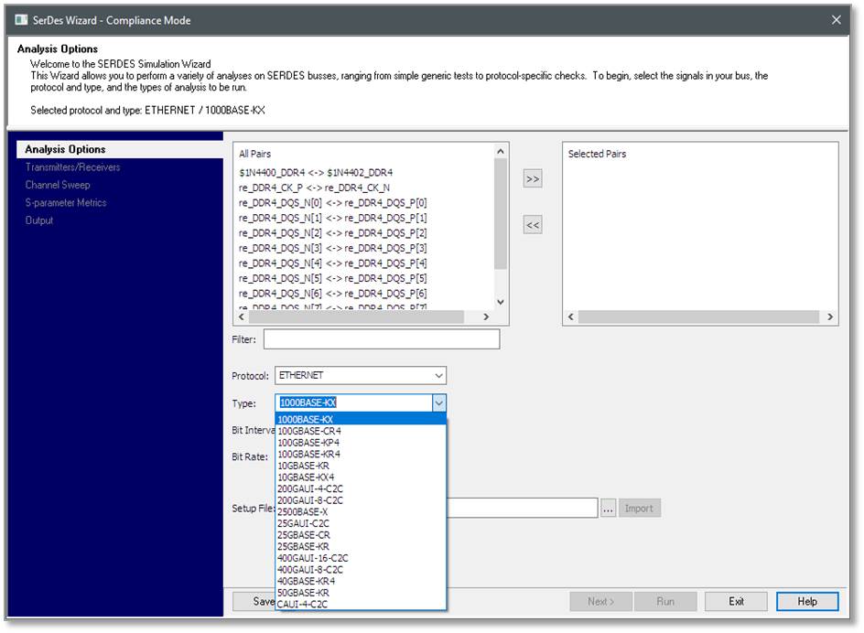Choose 1000BASE-KX from the Type list
Viewport: 864px width, 633px height.
coord(361,419)
